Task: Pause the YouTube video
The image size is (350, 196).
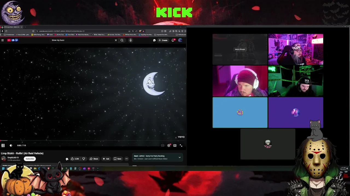Action: tap(3, 145)
